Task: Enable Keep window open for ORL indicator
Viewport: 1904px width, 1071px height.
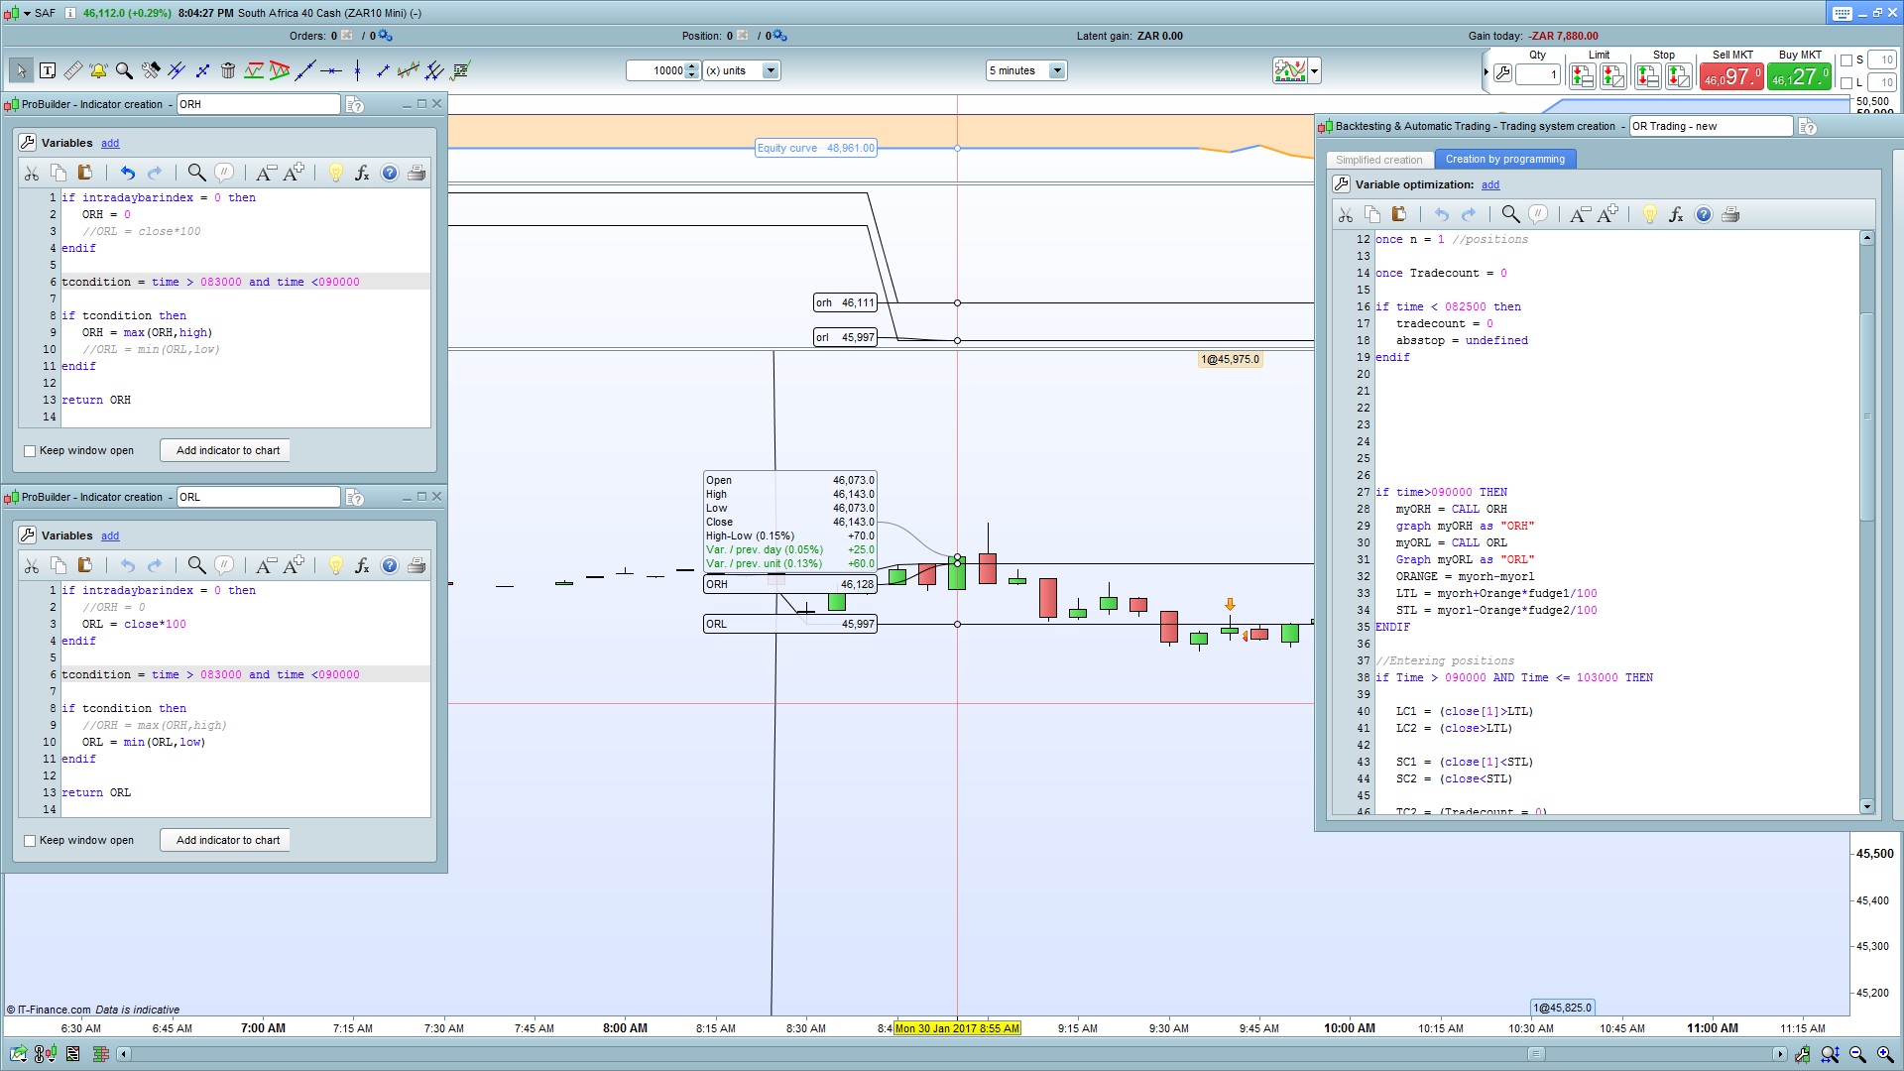Action: [x=30, y=841]
